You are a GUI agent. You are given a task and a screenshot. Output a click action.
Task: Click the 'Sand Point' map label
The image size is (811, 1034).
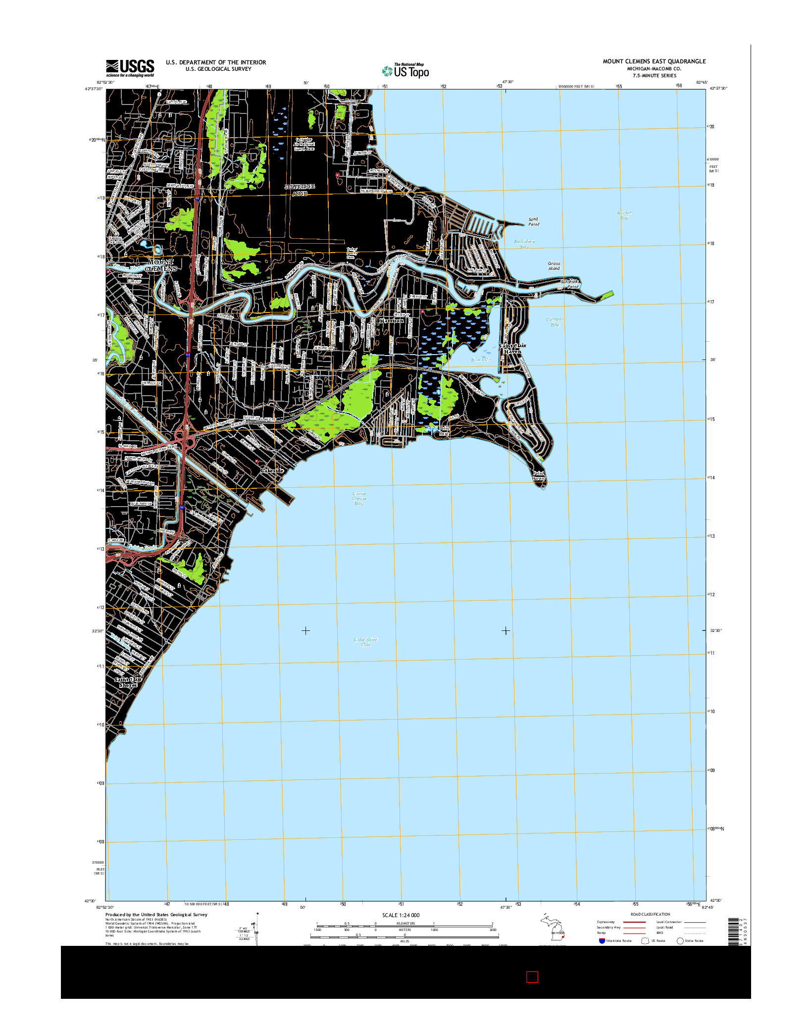533,221
